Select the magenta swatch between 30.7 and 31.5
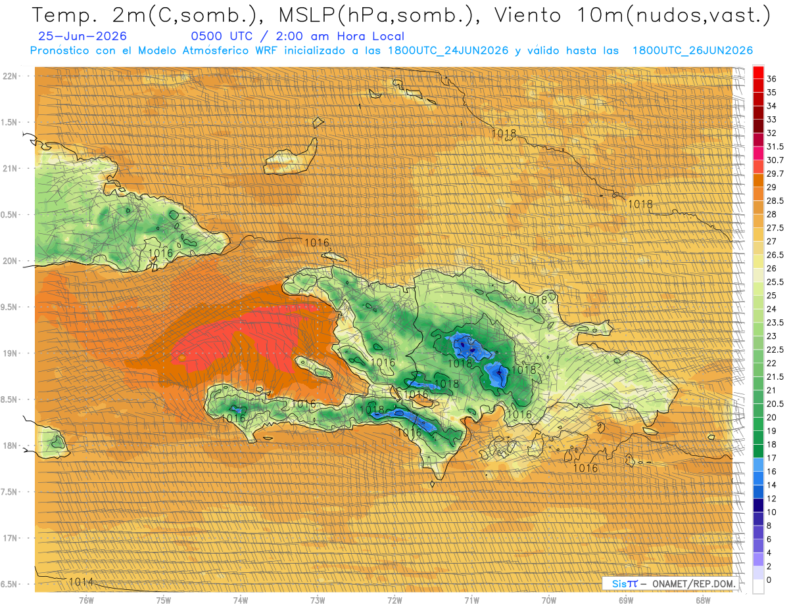789x609 pixels. [758, 153]
